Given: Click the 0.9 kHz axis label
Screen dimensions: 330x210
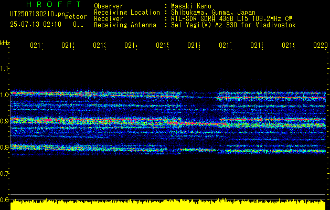Looking at the screenshot, I should click(x=4, y=121).
